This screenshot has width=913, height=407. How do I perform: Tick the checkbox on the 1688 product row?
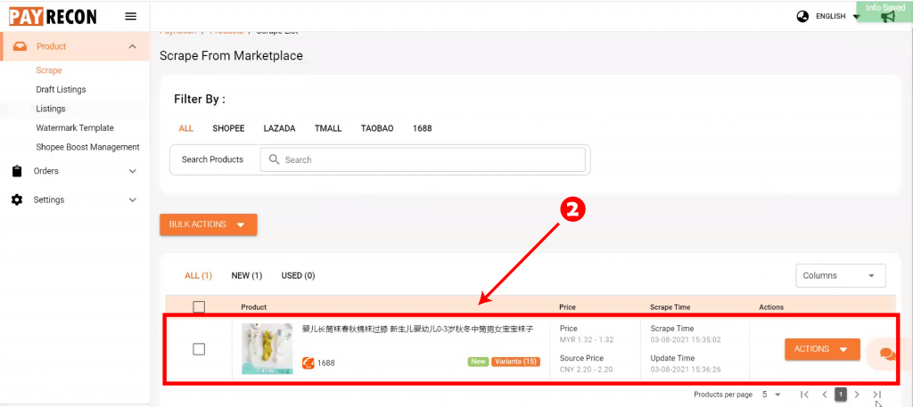(199, 349)
